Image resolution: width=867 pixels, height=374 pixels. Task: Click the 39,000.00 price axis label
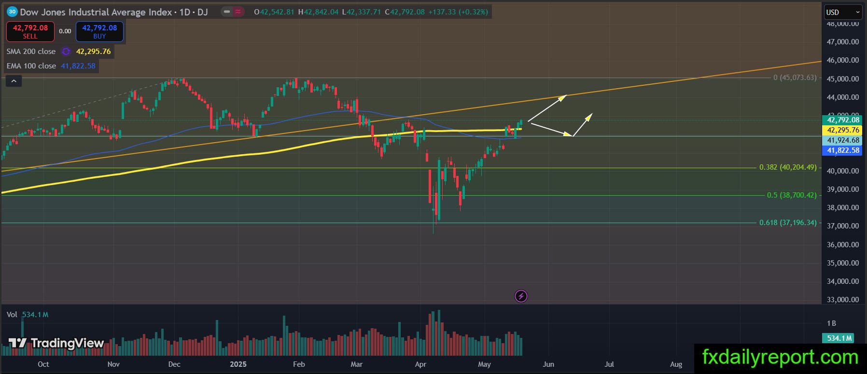pyautogui.click(x=843, y=189)
